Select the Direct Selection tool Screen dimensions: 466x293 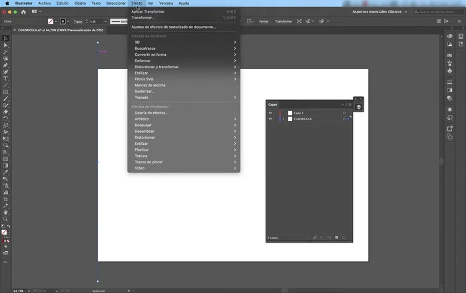(5, 45)
